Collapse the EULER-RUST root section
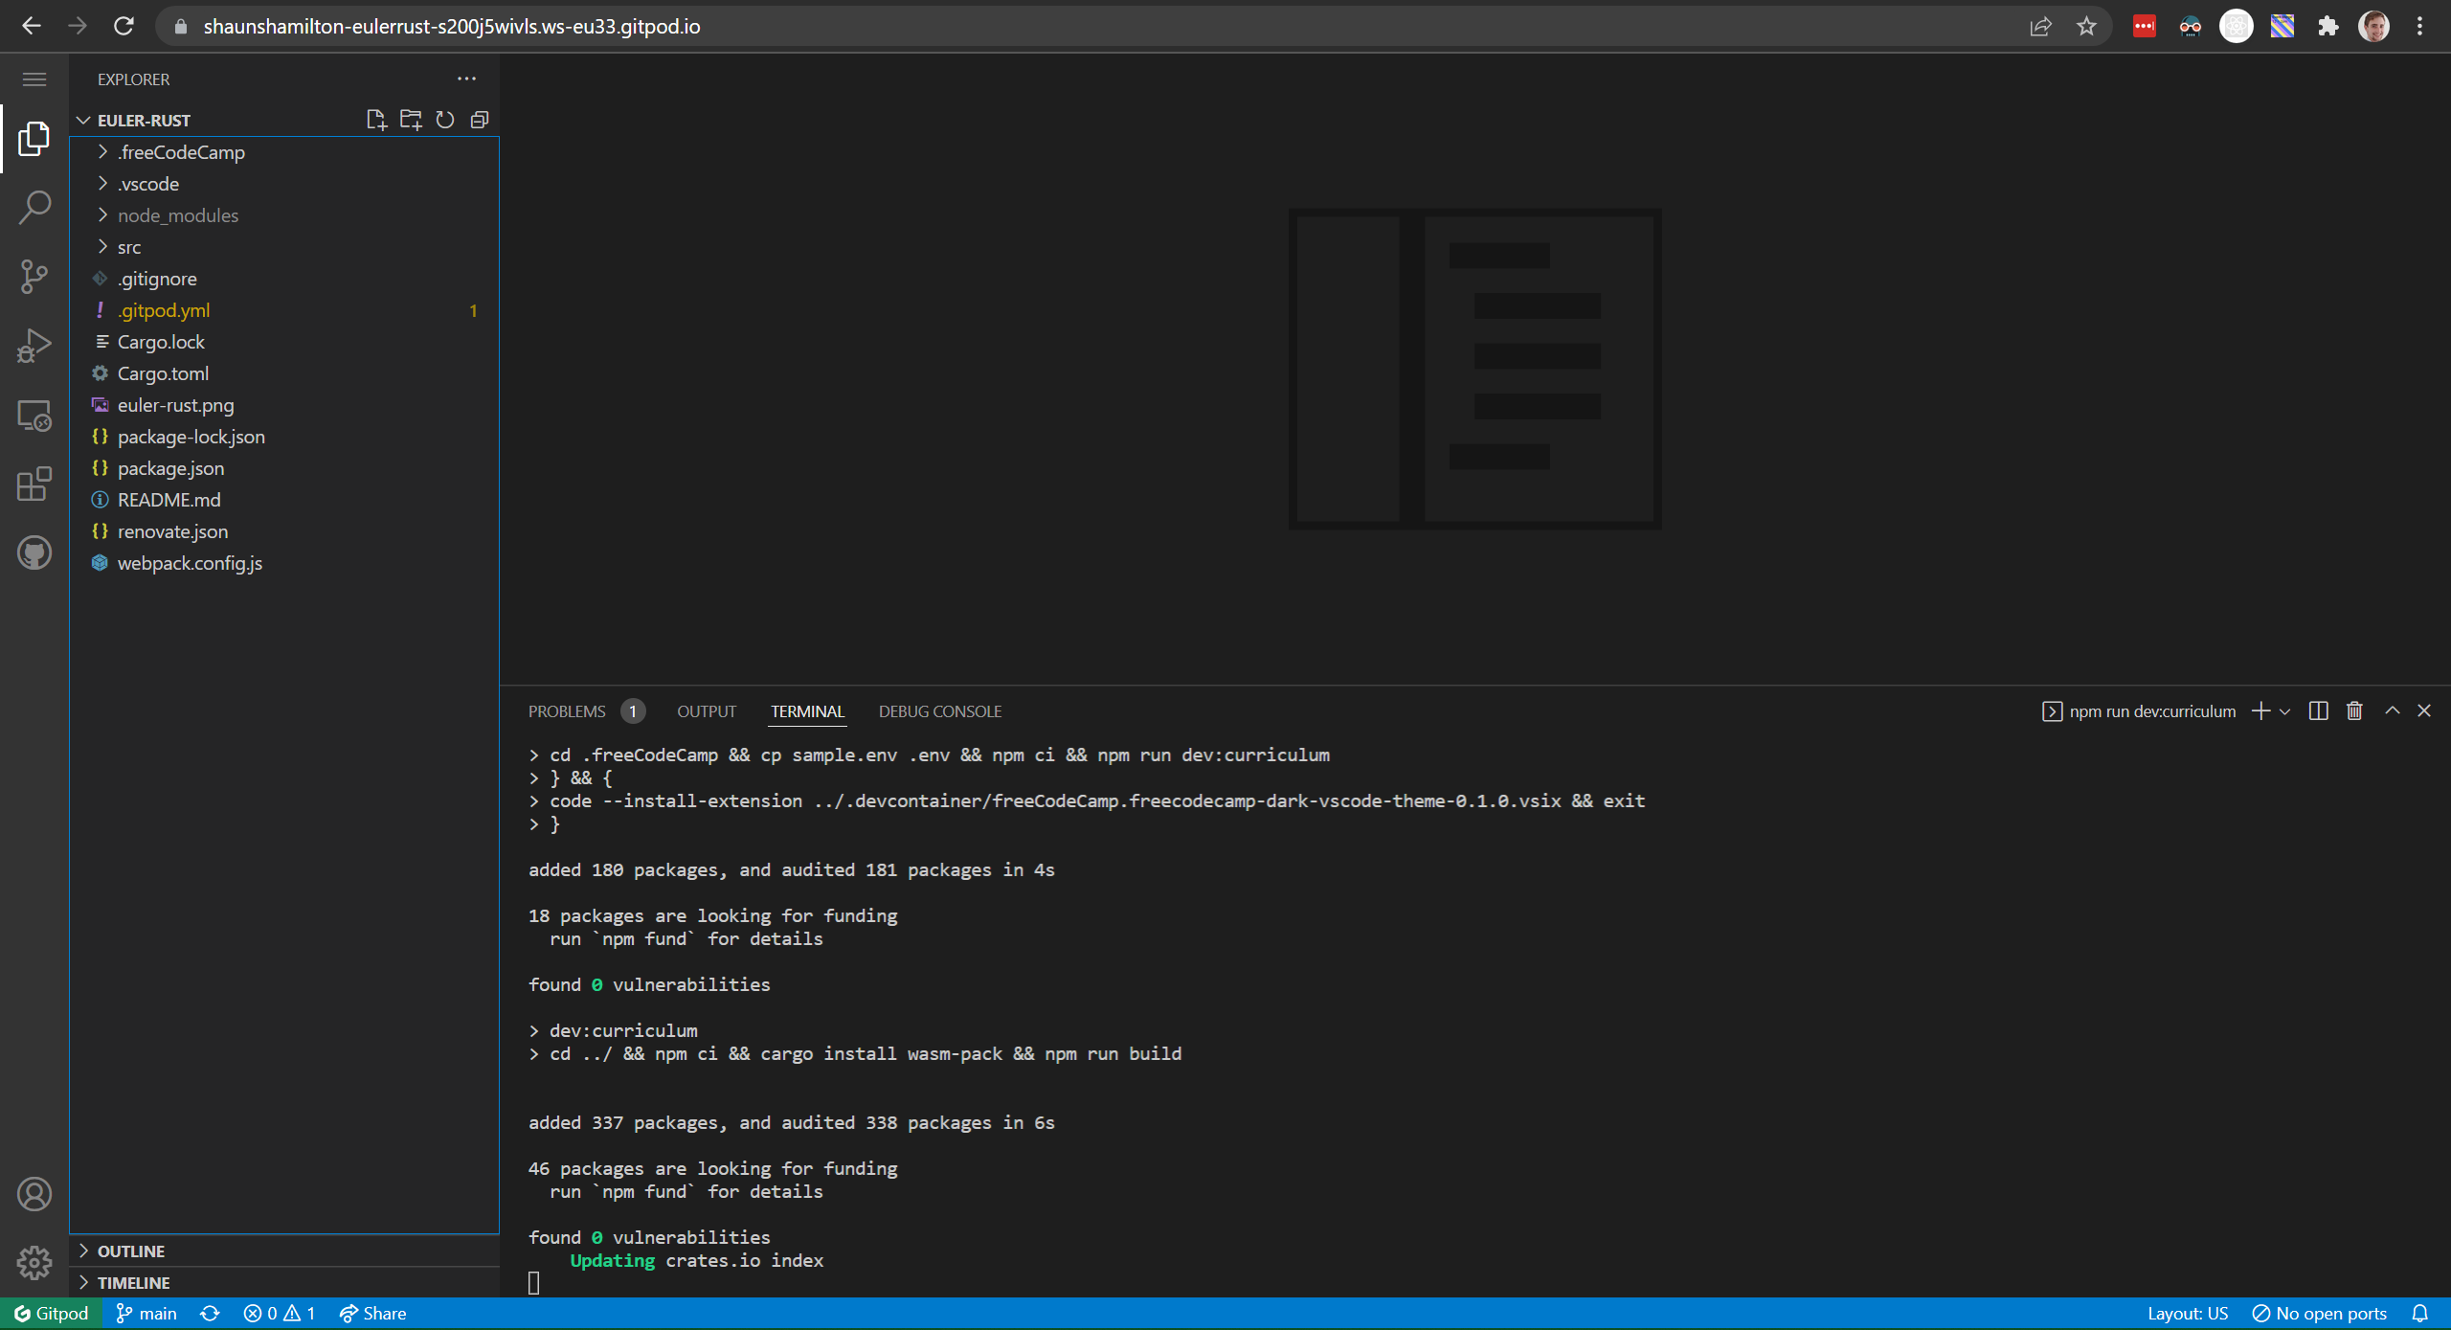Screen dimensions: 2451x1330 coord(144,121)
